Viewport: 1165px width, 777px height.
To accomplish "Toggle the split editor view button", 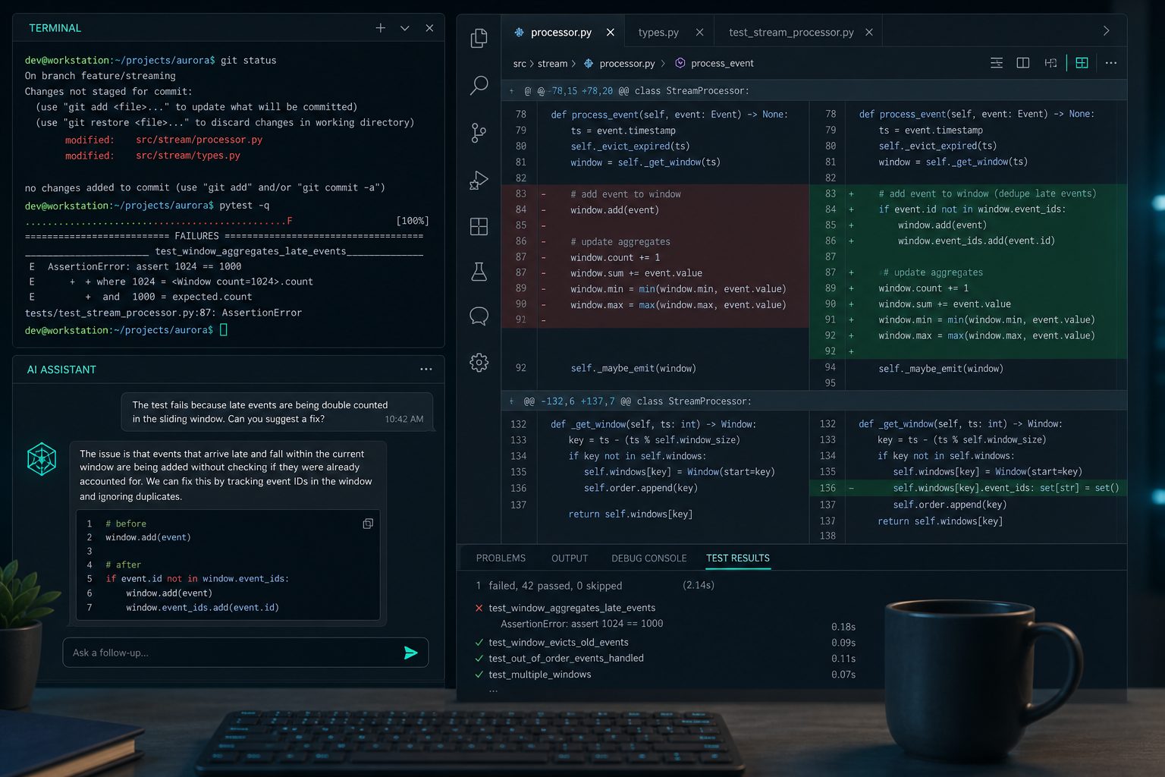I will (1022, 63).
